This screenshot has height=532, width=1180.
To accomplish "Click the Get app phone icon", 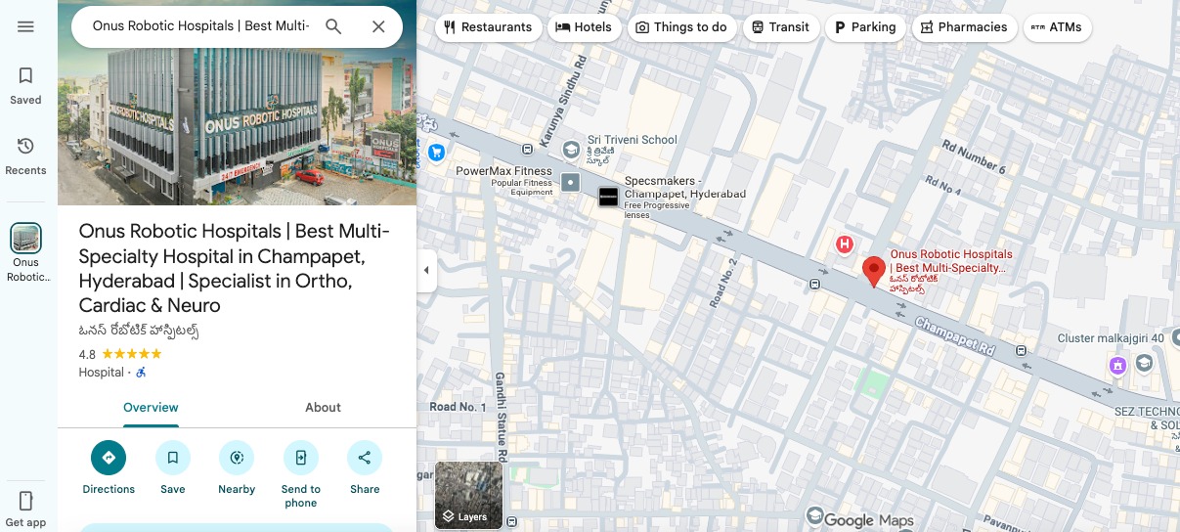I will coord(25,501).
